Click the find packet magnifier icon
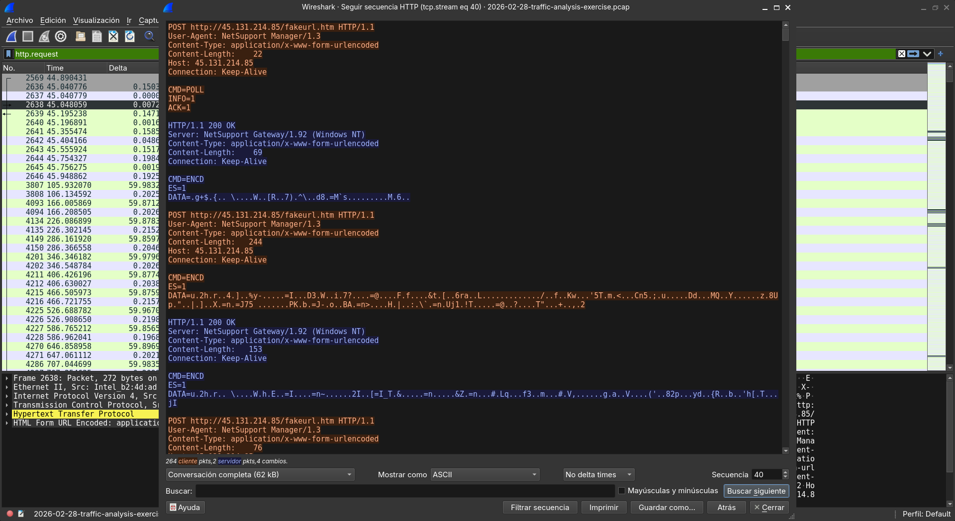 149,36
